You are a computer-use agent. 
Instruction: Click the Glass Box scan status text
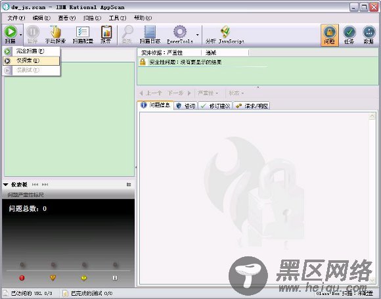(345, 293)
